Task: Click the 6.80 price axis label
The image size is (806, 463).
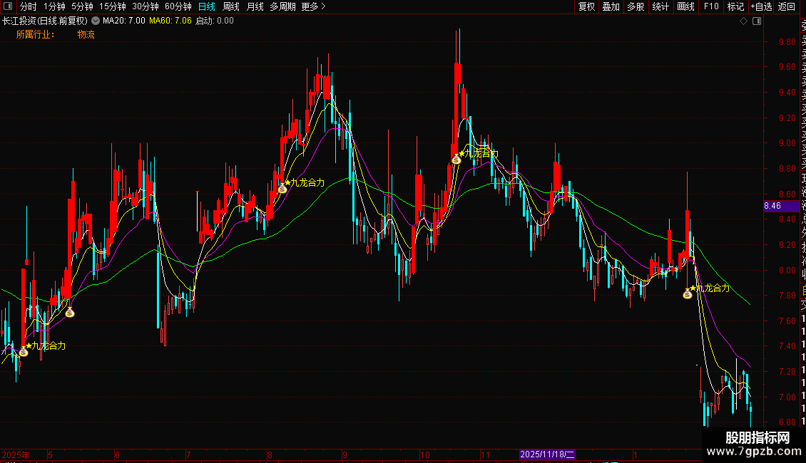Action: (x=787, y=422)
